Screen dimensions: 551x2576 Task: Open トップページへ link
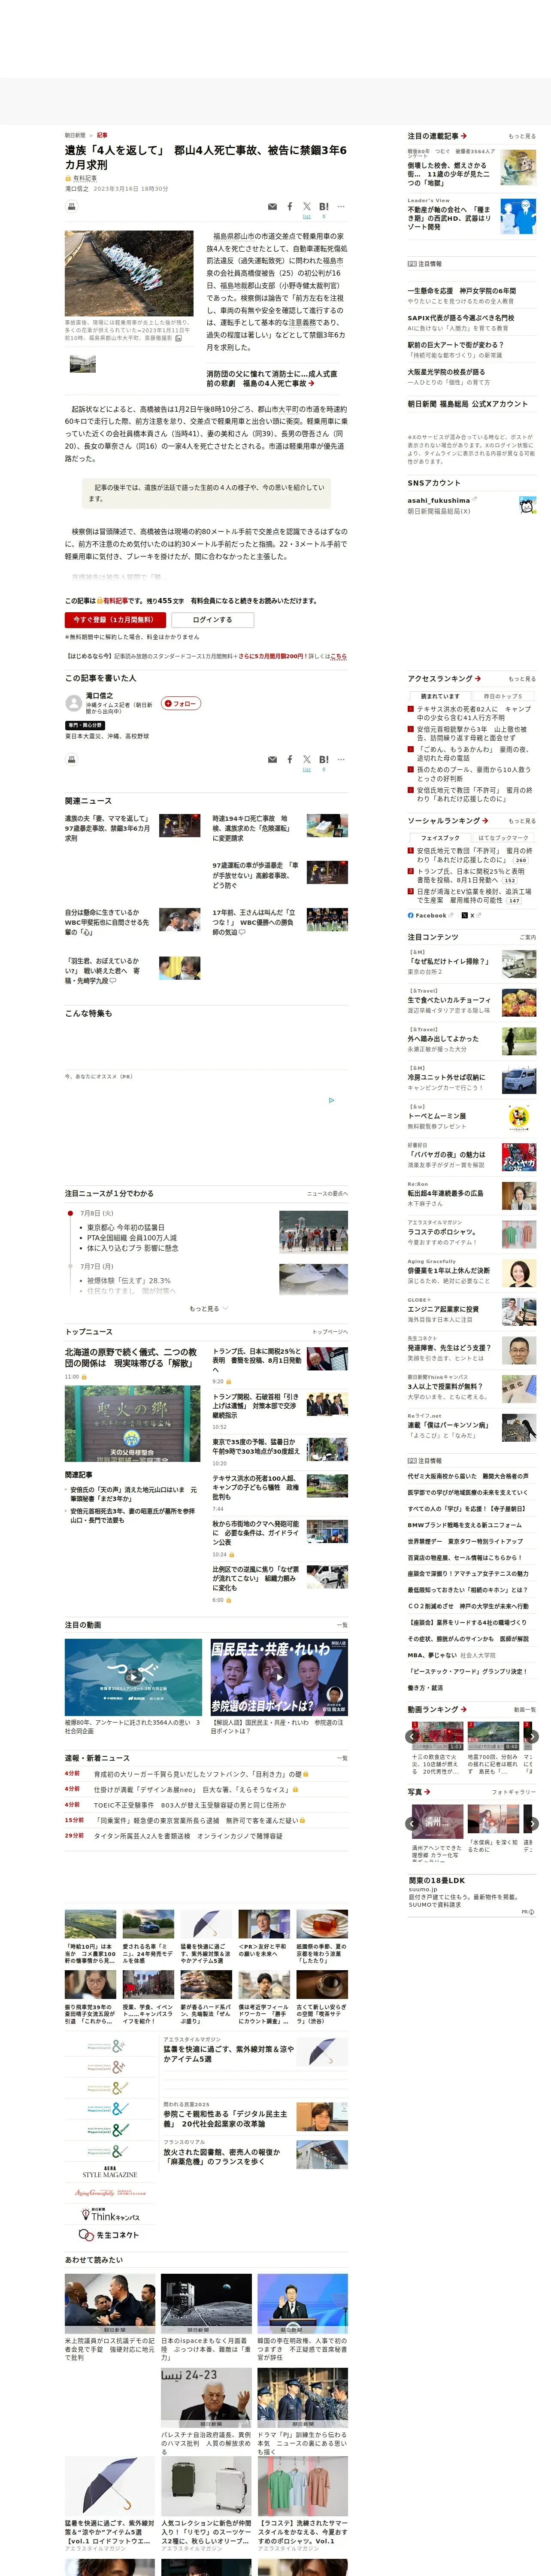(x=330, y=1332)
